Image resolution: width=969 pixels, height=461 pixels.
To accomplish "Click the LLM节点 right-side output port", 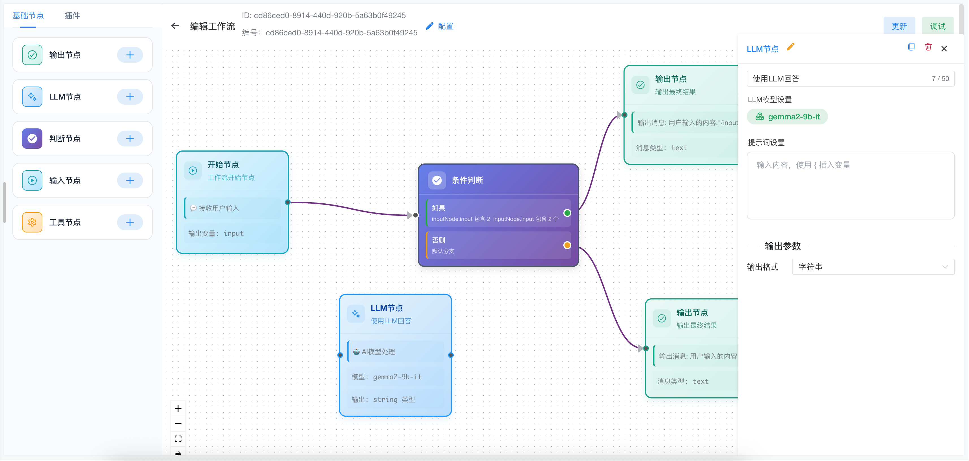I will (x=451, y=355).
